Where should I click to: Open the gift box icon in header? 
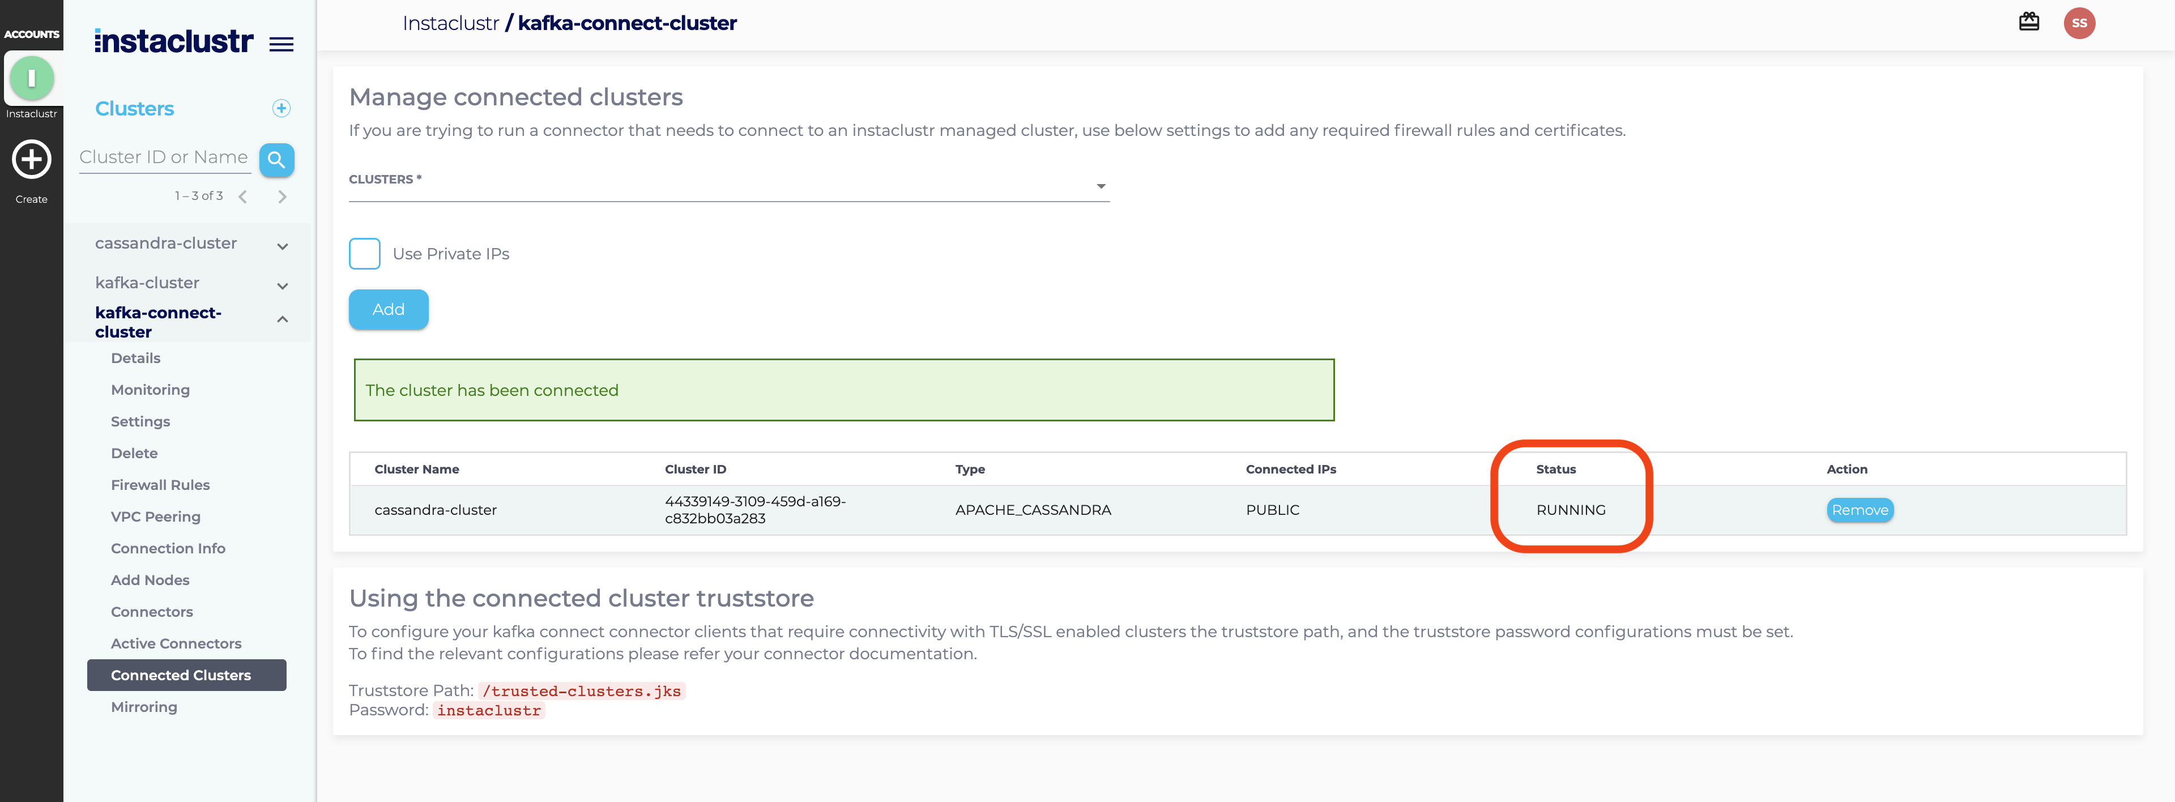tap(2028, 22)
